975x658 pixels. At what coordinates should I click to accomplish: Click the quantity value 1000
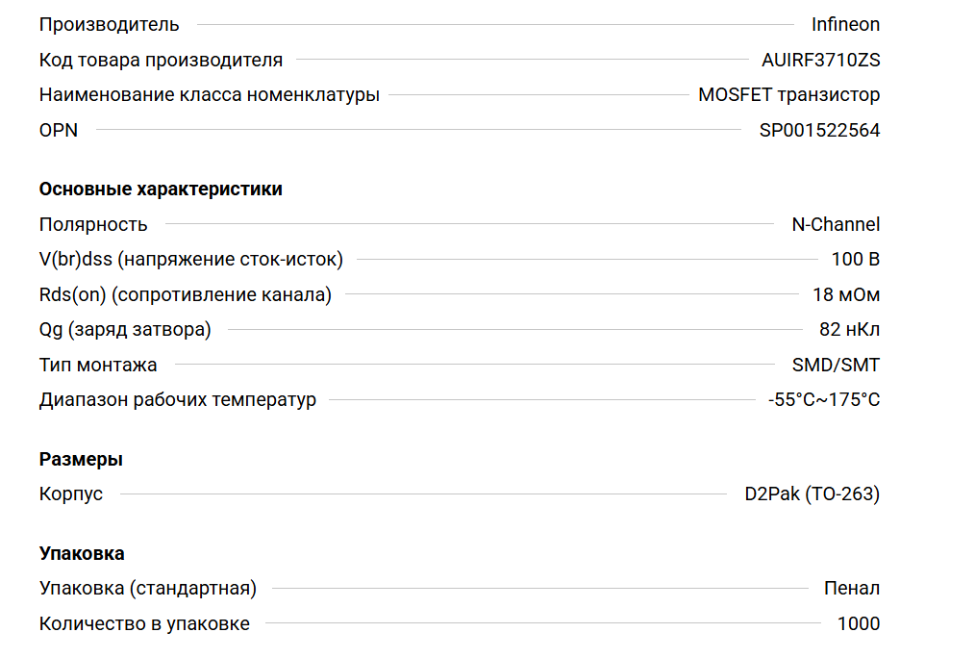pos(858,624)
